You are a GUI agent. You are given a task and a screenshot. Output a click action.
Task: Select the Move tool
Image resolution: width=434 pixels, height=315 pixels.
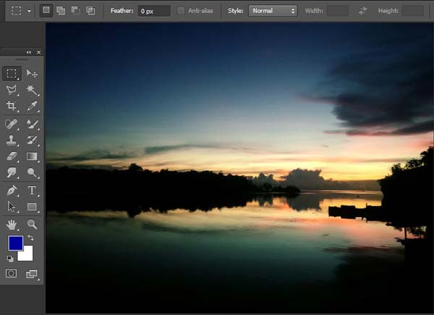pos(32,73)
